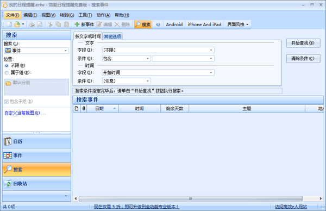Click the 自定义当前视图 link
The height and width of the screenshot is (211, 326).
point(25,113)
